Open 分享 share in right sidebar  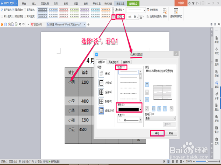[217, 96]
